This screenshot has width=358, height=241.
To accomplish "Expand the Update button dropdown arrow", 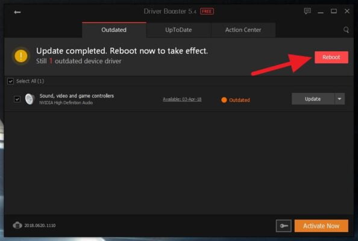I will pos(340,99).
